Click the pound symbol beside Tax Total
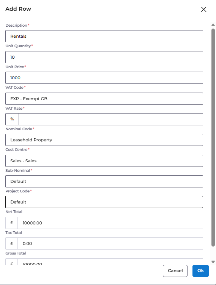This screenshot has height=285, width=216. pyautogui.click(x=12, y=243)
